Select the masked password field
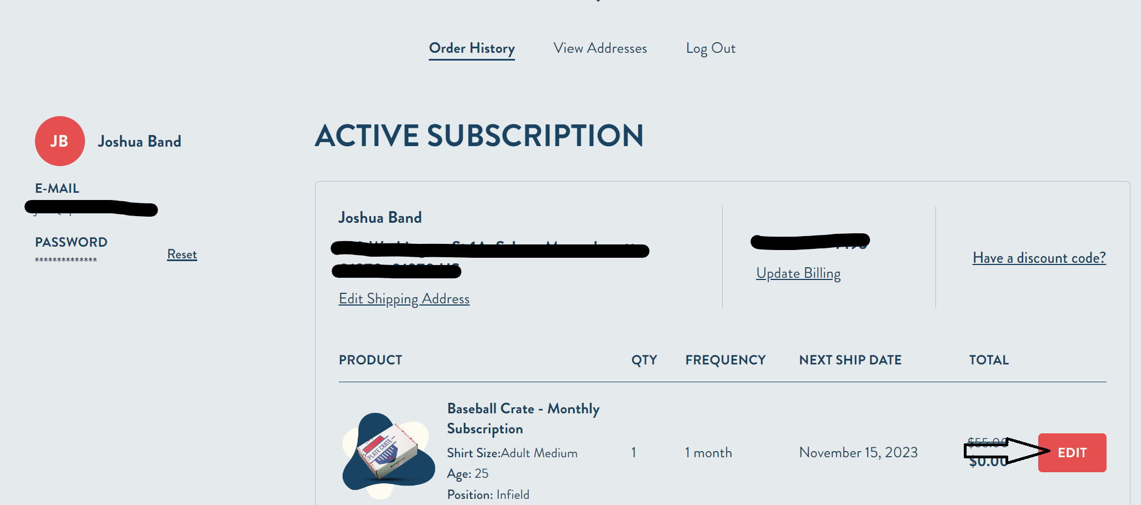 pyautogui.click(x=66, y=260)
